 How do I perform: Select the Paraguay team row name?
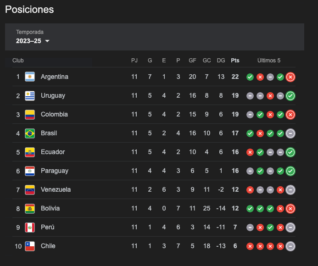coord(54,171)
